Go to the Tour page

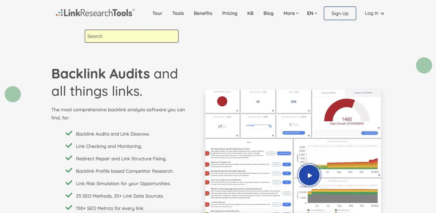coord(157,13)
